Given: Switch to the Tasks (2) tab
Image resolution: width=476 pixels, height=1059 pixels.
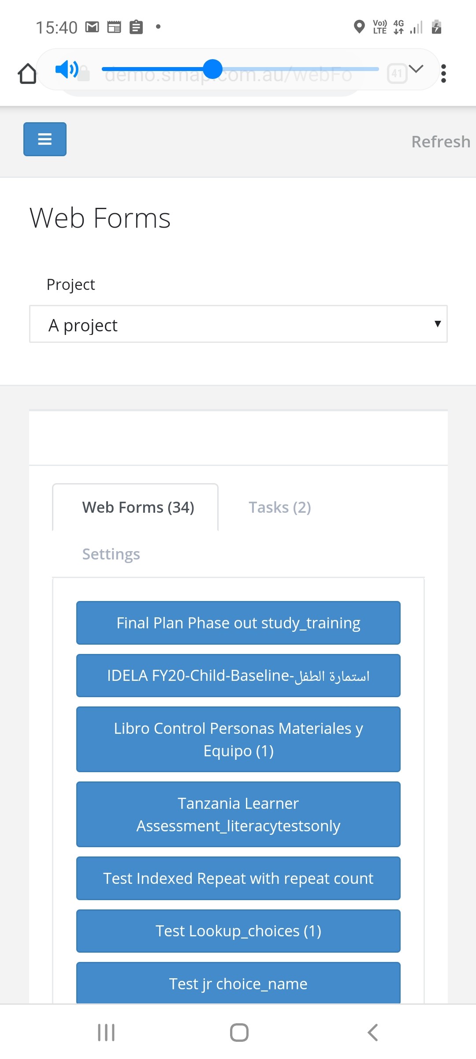Looking at the screenshot, I should pyautogui.click(x=280, y=507).
